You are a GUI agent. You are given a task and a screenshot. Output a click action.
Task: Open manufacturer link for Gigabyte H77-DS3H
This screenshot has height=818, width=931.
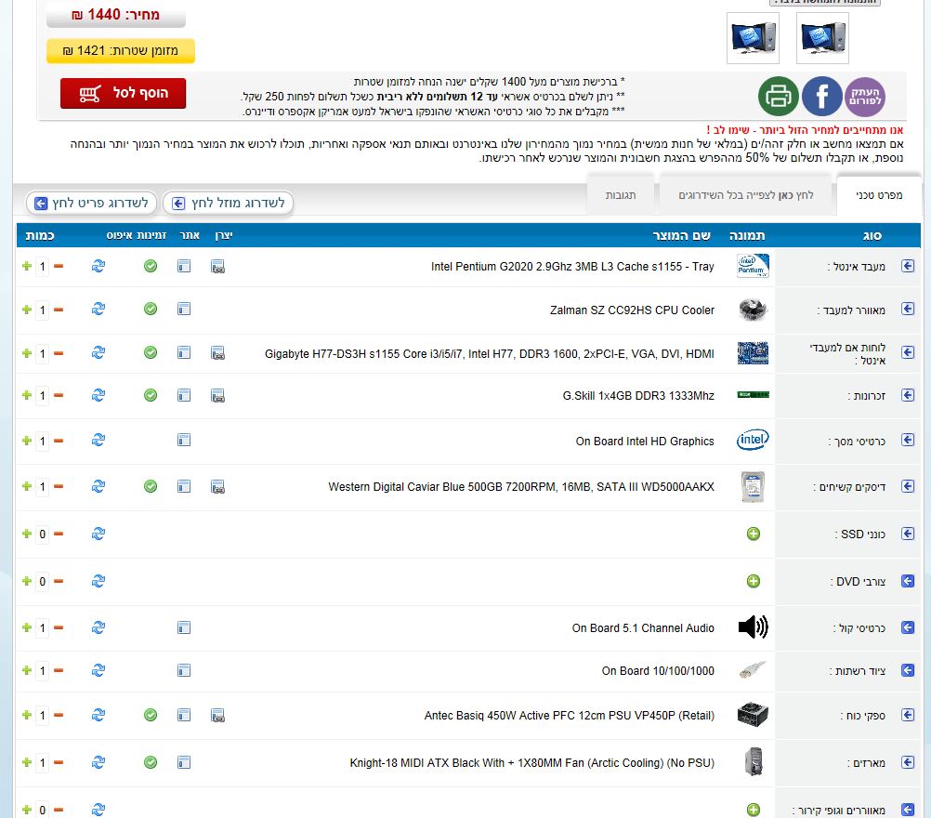click(217, 353)
